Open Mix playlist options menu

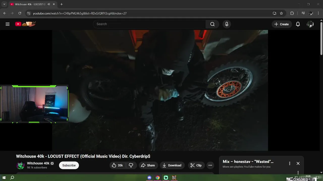pos(290,163)
